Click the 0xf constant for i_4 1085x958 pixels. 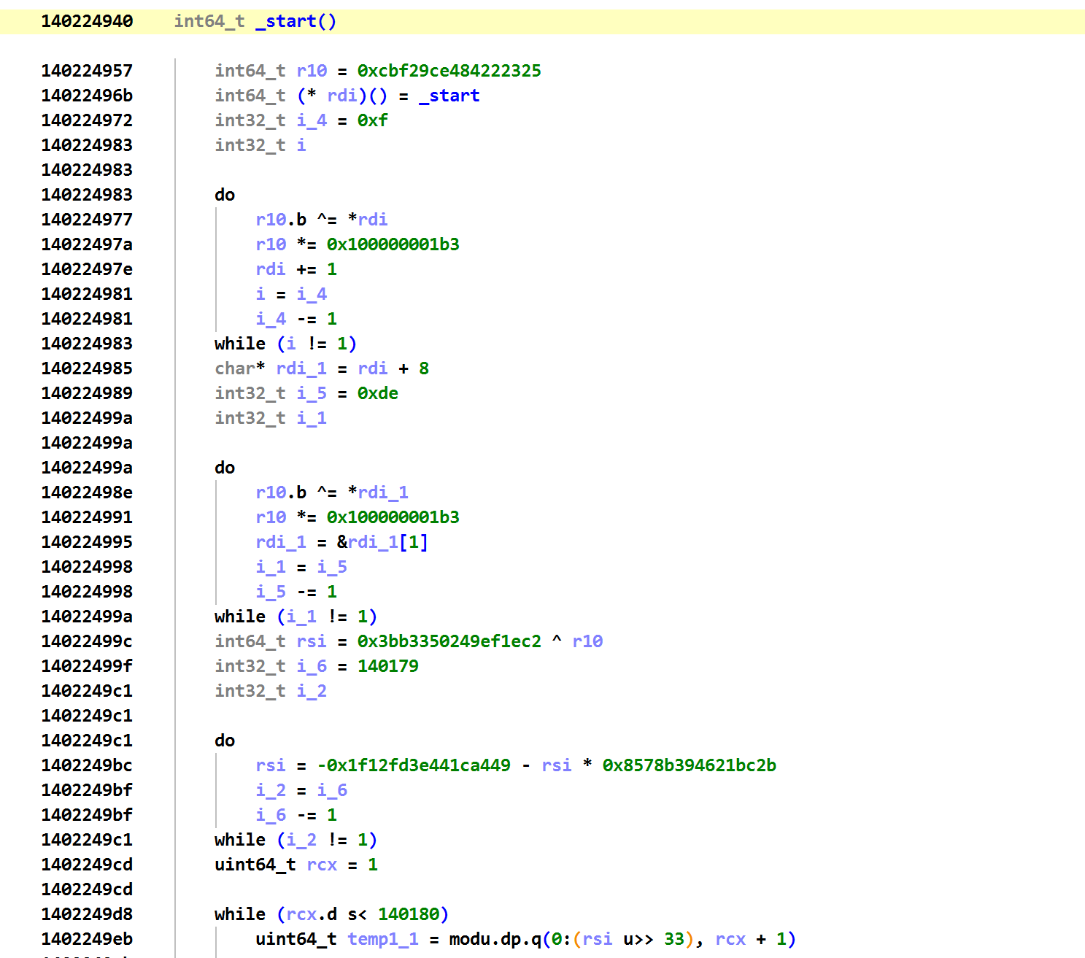(372, 120)
